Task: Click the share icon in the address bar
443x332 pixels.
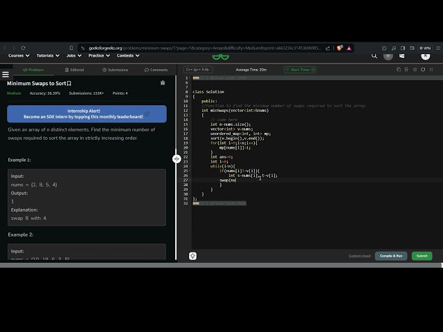Action: [x=327, y=48]
